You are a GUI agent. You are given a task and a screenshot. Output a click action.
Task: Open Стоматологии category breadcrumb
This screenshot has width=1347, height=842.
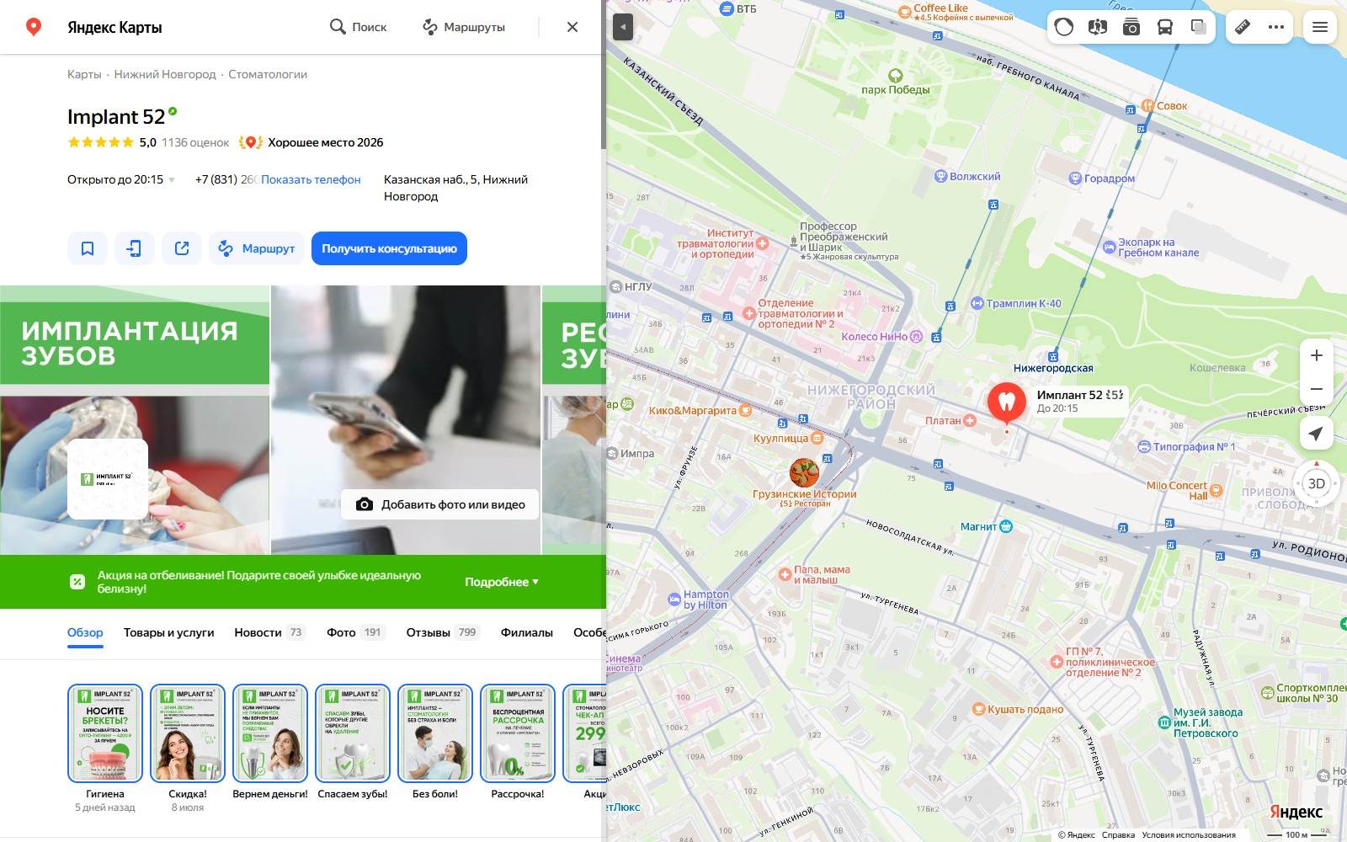pyautogui.click(x=268, y=74)
